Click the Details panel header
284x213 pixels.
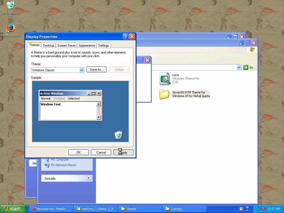tap(67, 178)
